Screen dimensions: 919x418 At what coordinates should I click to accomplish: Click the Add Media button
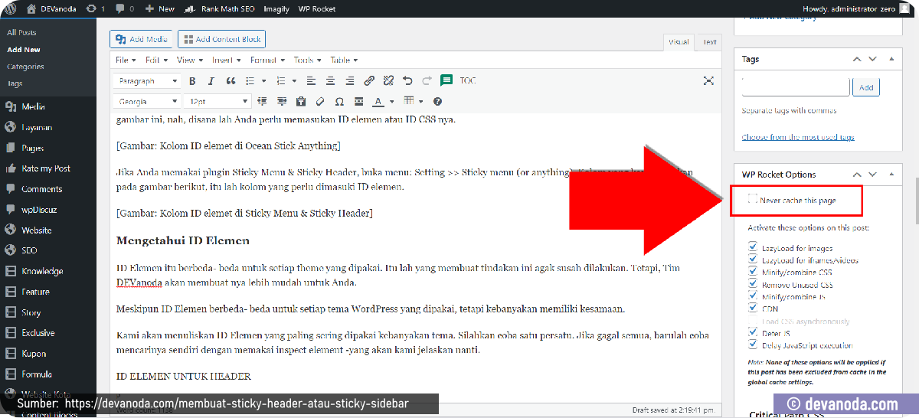click(142, 39)
